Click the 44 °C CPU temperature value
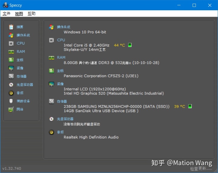Screen dimensions: 218x173 click(120, 45)
